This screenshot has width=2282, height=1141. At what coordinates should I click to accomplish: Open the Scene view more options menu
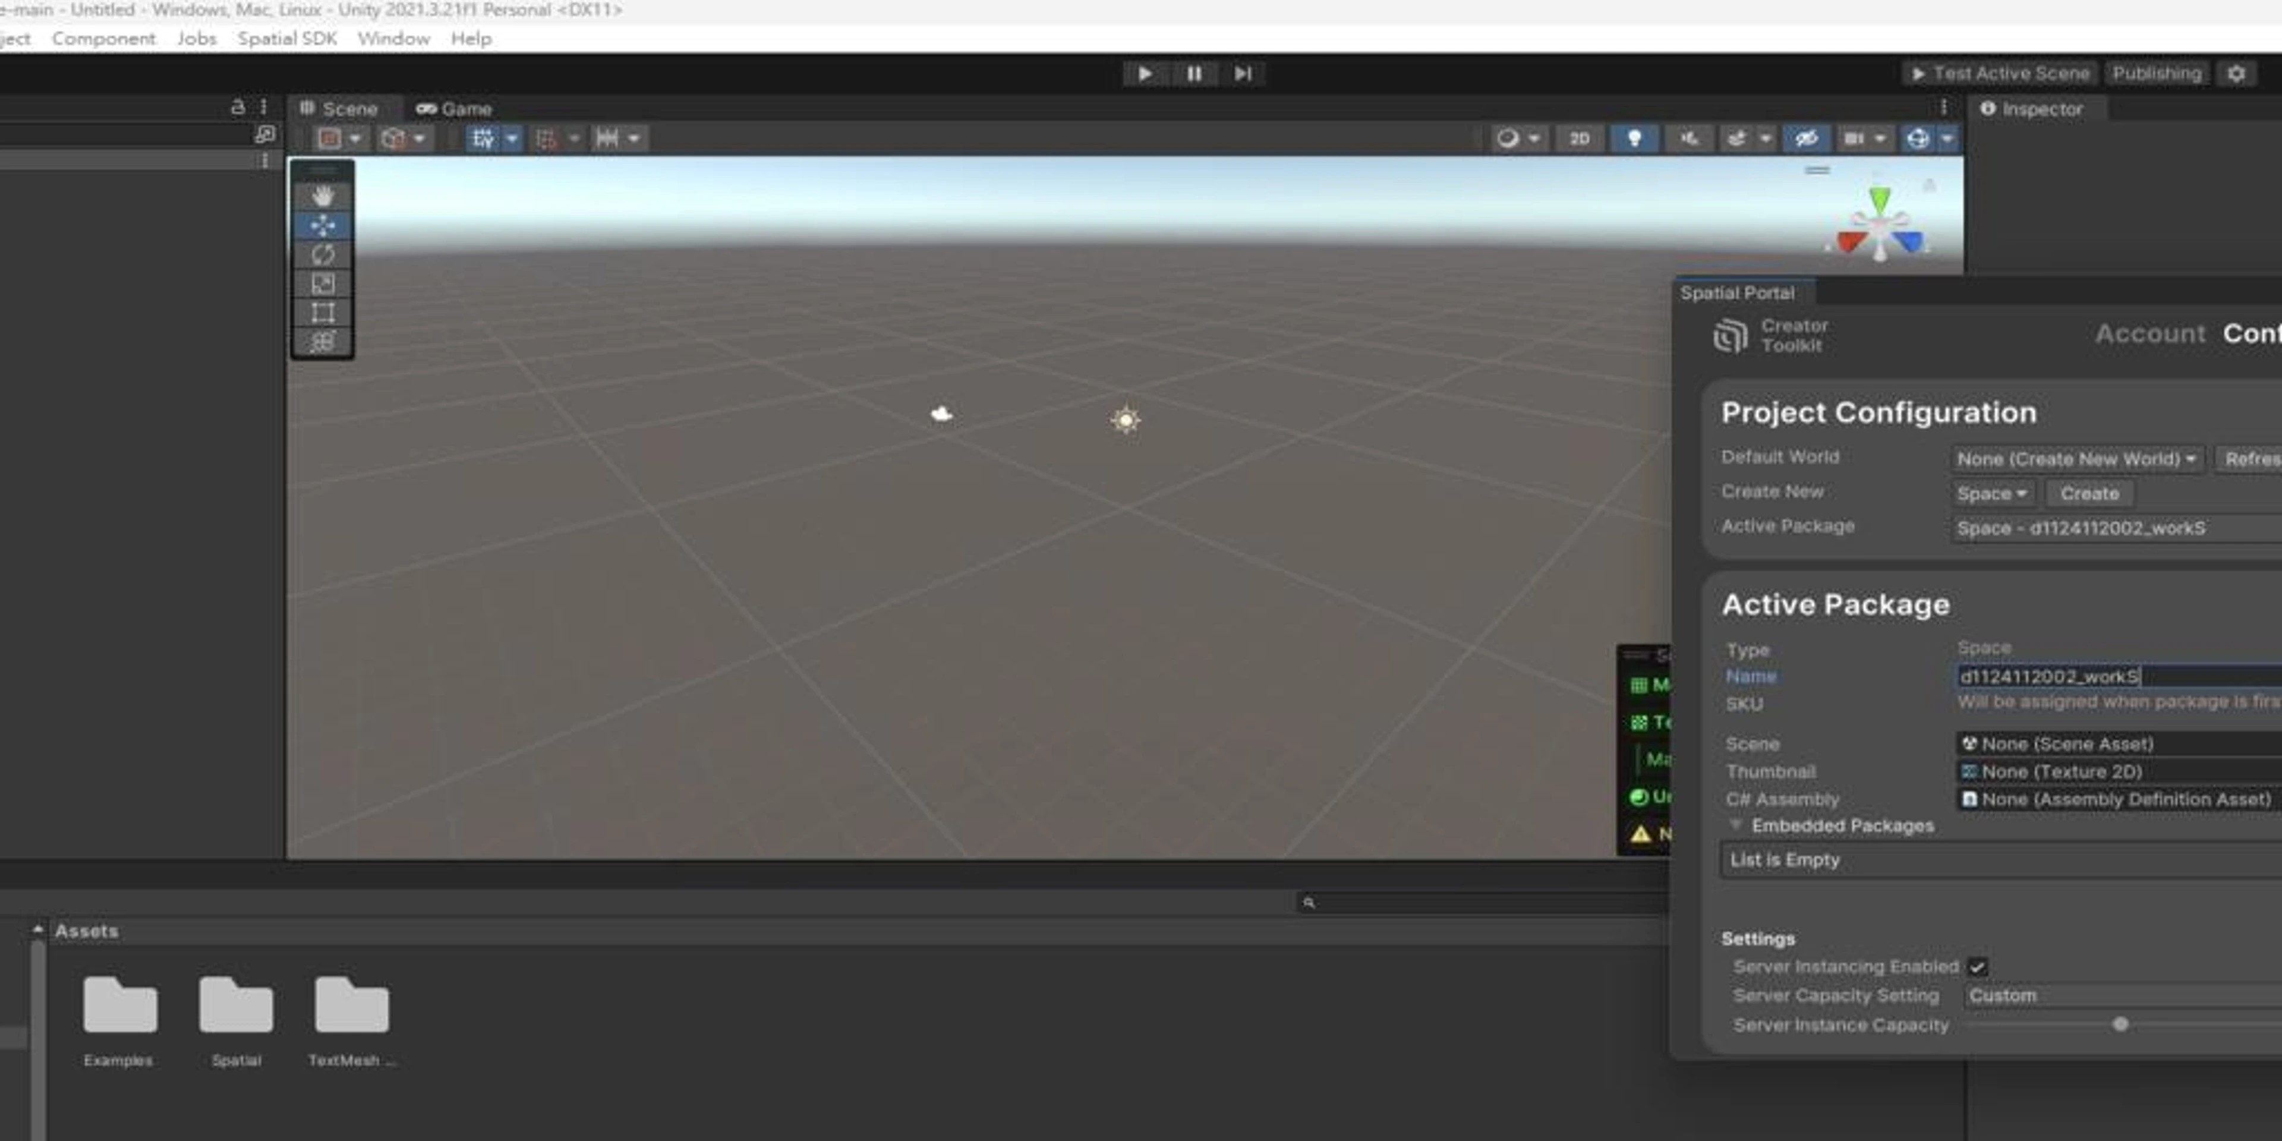(1944, 107)
